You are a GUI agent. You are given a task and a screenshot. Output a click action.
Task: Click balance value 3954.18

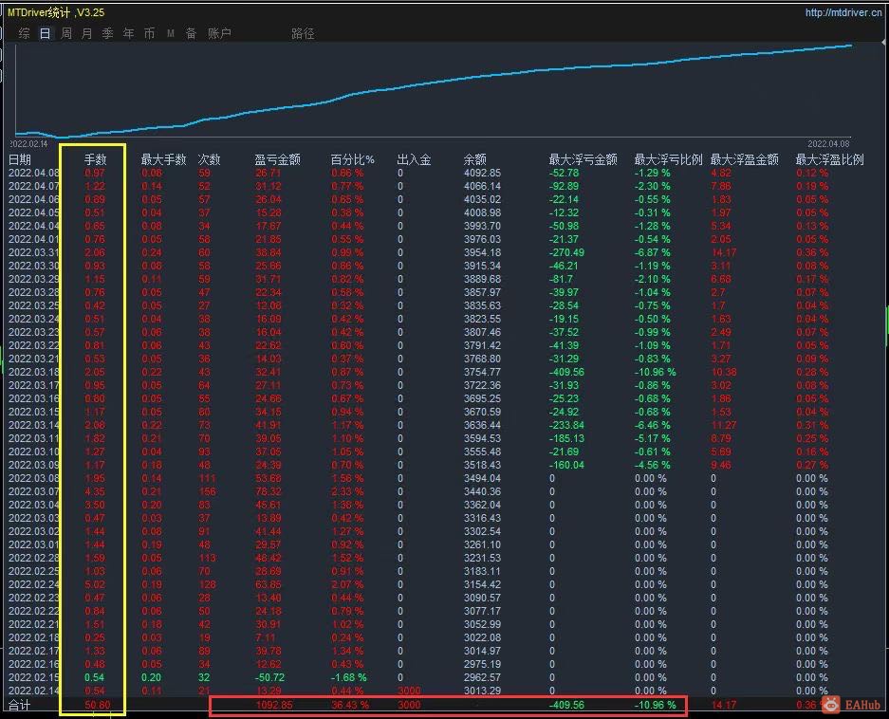click(x=483, y=252)
